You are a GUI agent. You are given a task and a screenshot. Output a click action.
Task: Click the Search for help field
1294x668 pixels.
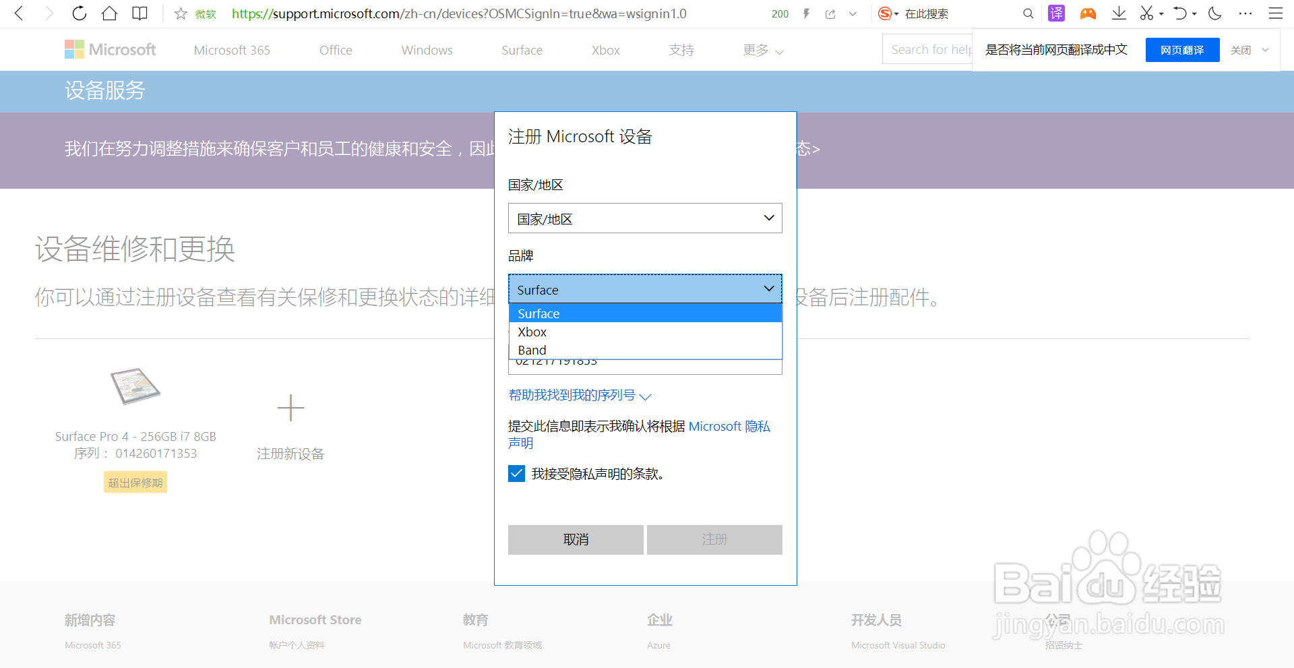[927, 49]
